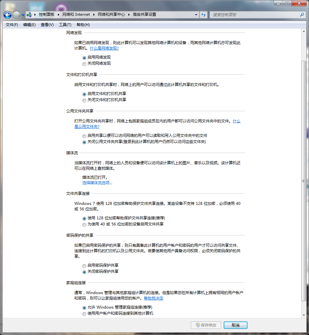Click the maximize window button

[286, 3]
